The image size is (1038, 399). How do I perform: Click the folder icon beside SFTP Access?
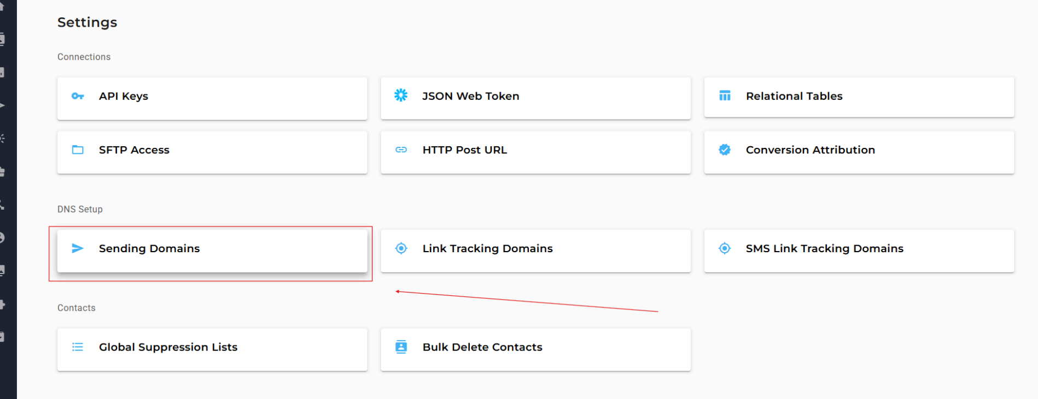tap(78, 150)
